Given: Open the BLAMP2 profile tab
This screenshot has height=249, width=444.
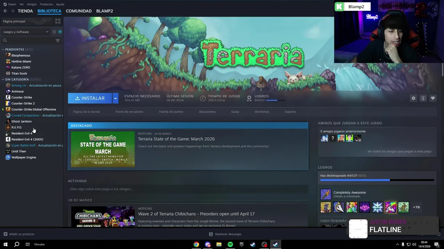Looking at the screenshot, I should click(104, 11).
